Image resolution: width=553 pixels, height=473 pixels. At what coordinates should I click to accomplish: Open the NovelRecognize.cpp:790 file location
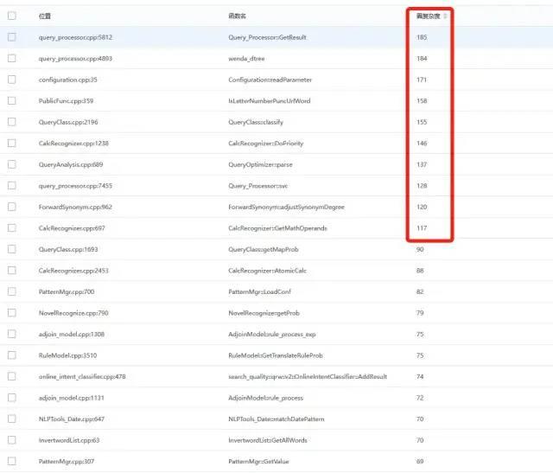click(x=73, y=313)
